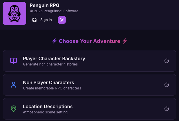Open the Location Descriptions title
This screenshot has width=179, height=121.
48,106
